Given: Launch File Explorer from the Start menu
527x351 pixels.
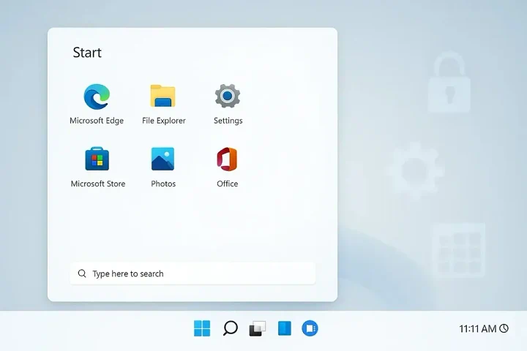Looking at the screenshot, I should tap(163, 96).
